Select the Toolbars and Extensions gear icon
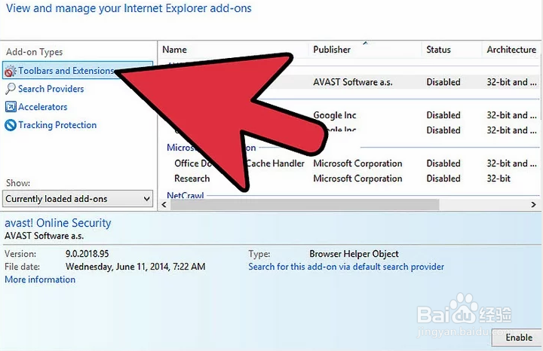The width and height of the screenshot is (543, 351). tap(10, 71)
